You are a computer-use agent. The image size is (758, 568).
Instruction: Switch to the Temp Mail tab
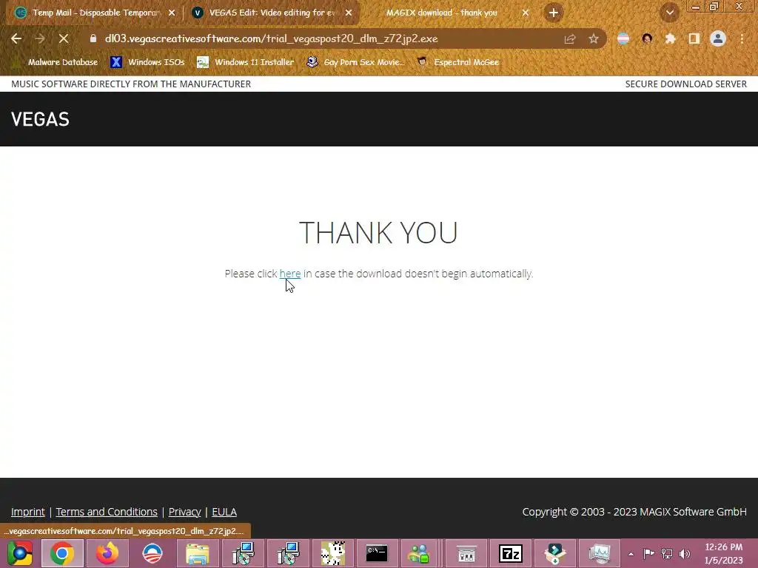click(x=95, y=13)
